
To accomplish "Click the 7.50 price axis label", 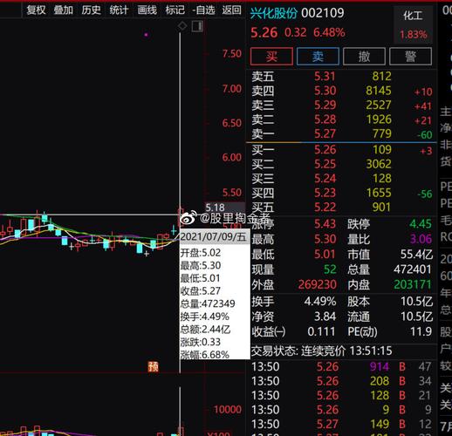I will coord(232,54).
